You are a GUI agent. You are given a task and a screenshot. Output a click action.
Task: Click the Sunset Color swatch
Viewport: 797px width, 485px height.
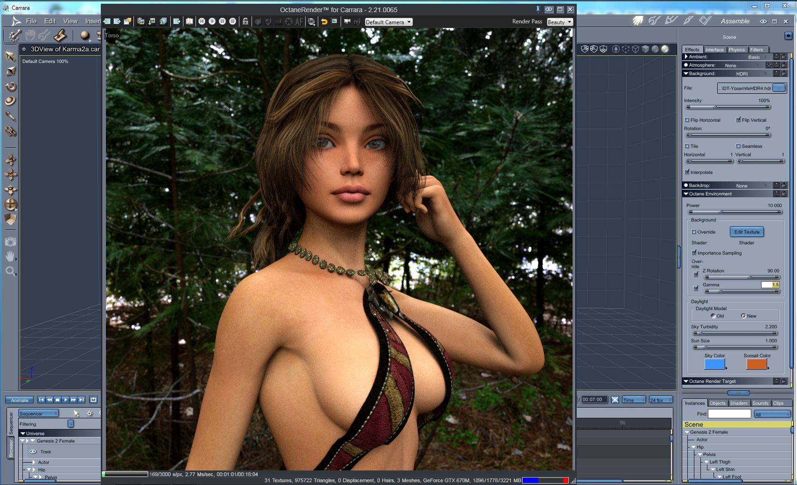757,364
